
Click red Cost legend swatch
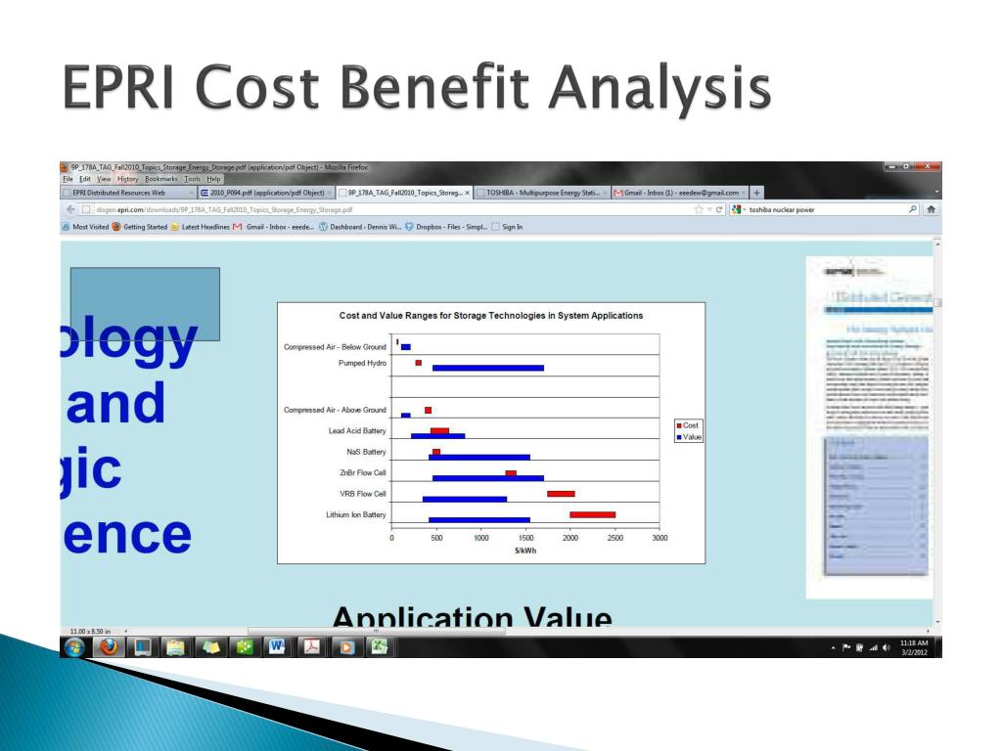click(x=679, y=425)
